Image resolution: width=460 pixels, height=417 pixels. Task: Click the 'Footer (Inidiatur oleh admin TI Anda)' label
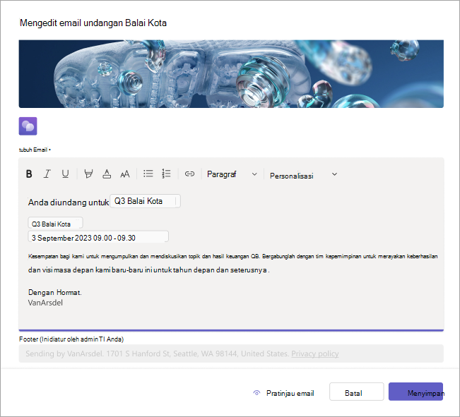(71, 339)
